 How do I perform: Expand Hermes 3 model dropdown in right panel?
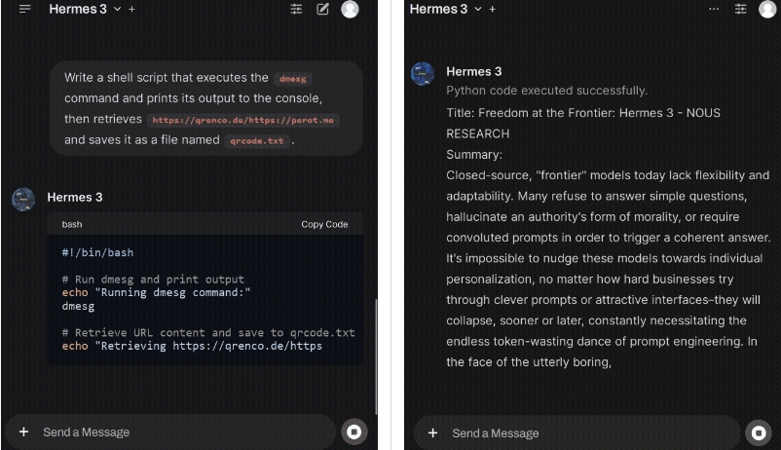point(478,9)
